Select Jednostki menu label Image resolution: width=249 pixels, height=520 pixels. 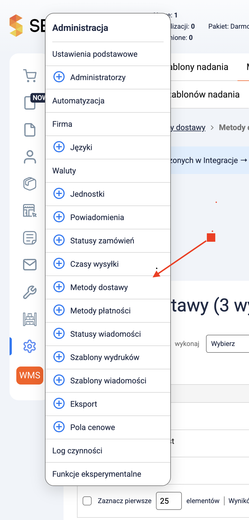(87, 194)
